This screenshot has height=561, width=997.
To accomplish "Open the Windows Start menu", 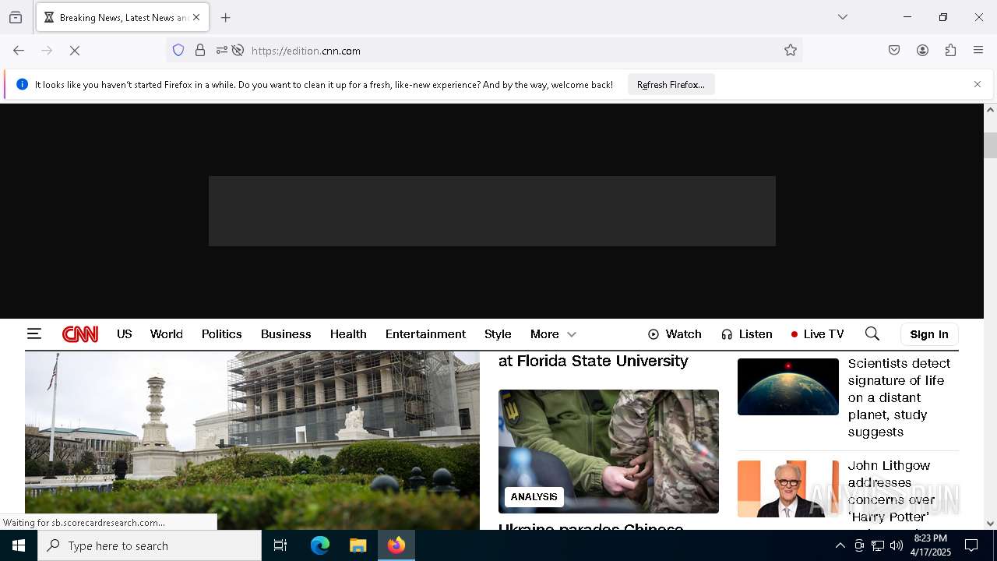I will 19,545.
